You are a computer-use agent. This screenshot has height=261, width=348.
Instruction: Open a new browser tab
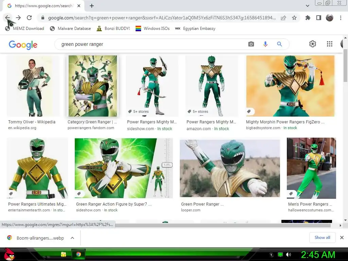(92, 6)
